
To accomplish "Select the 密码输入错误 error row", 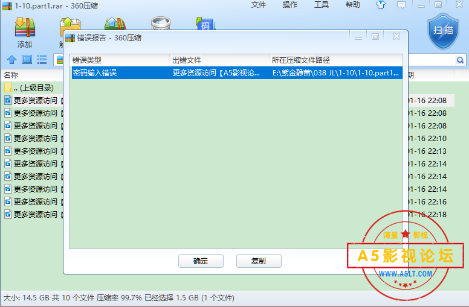I will (237, 73).
